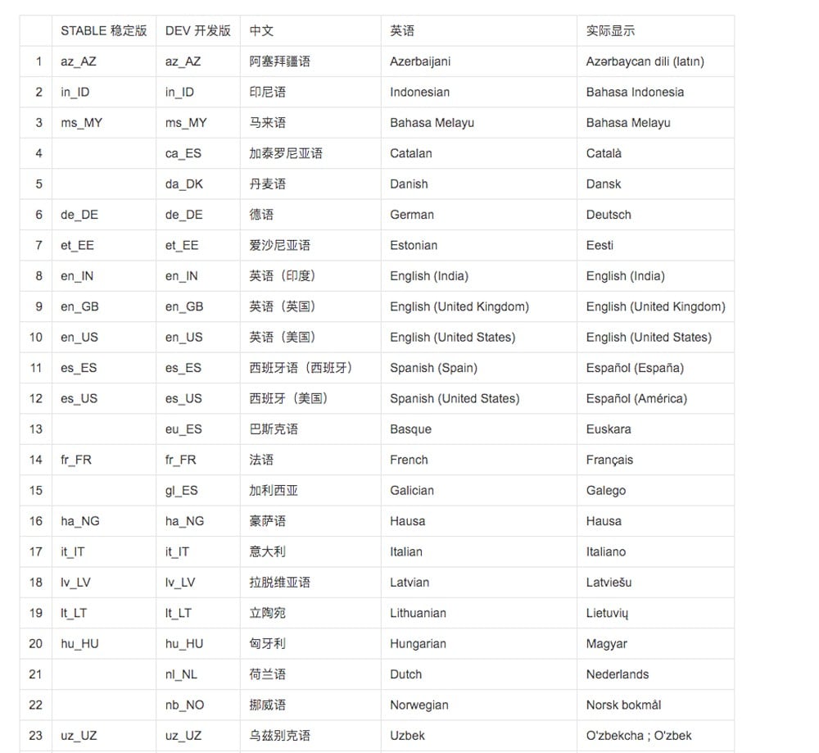819x753 pixels.
Task: Click 'Español (América)' cell
Action: point(655,399)
